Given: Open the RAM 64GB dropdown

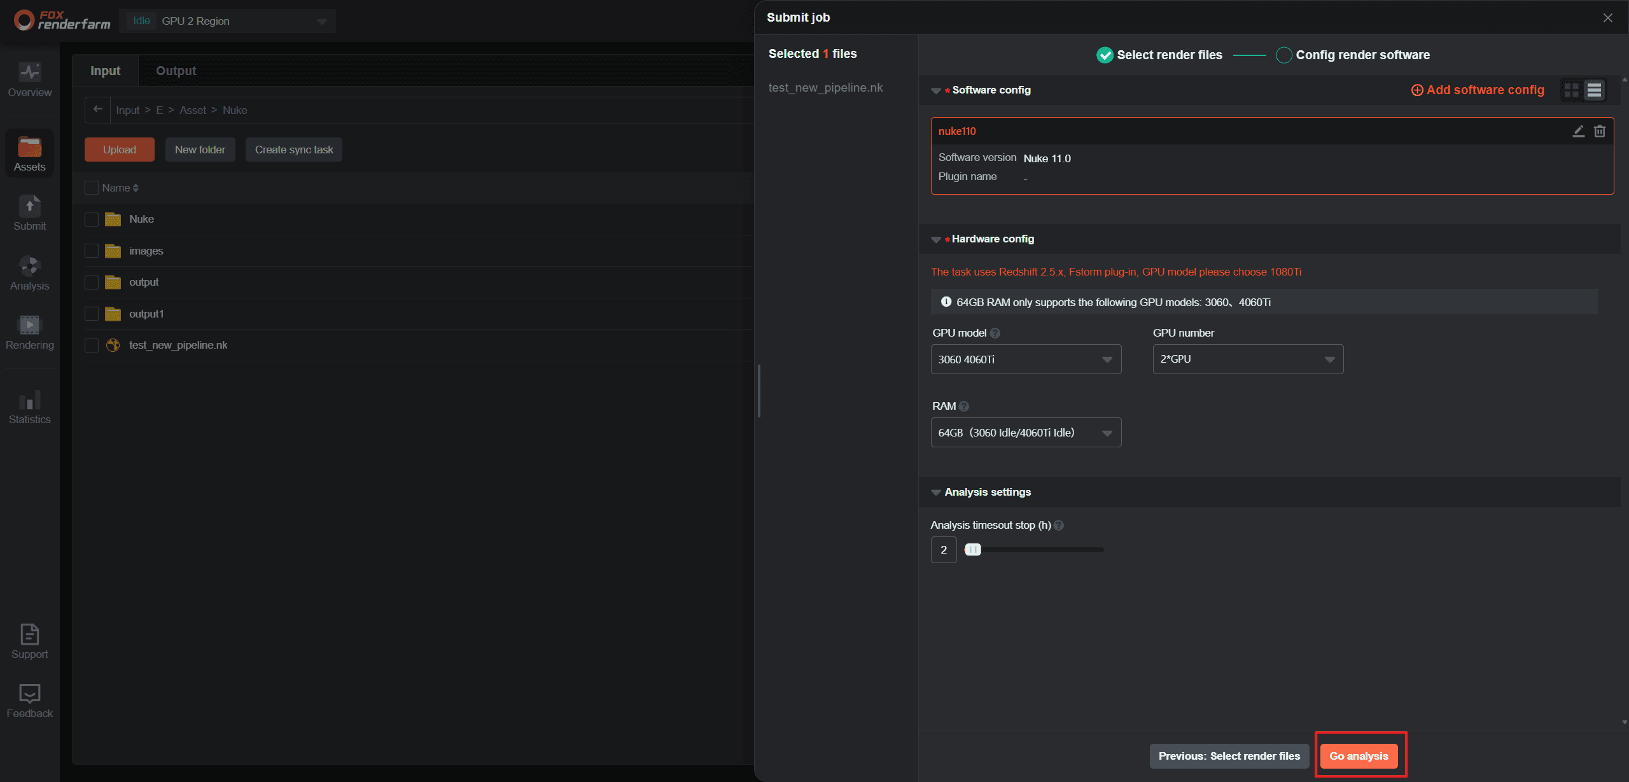Looking at the screenshot, I should point(1025,433).
